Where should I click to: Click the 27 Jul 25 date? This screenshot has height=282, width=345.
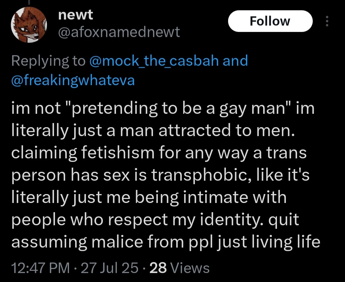pos(109,268)
